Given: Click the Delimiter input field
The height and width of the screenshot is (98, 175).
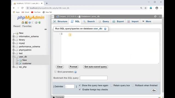Looking at the screenshot, I should pos(70,87).
